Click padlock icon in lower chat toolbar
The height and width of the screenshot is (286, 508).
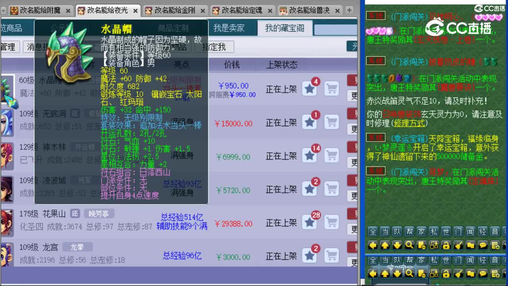[446, 273]
